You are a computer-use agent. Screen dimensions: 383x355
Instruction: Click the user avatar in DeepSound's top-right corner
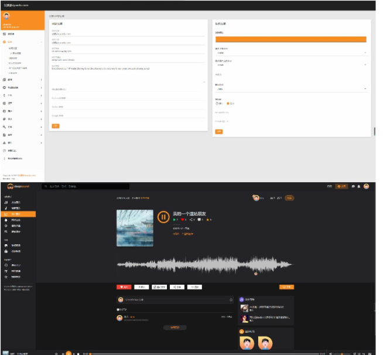tap(366, 186)
